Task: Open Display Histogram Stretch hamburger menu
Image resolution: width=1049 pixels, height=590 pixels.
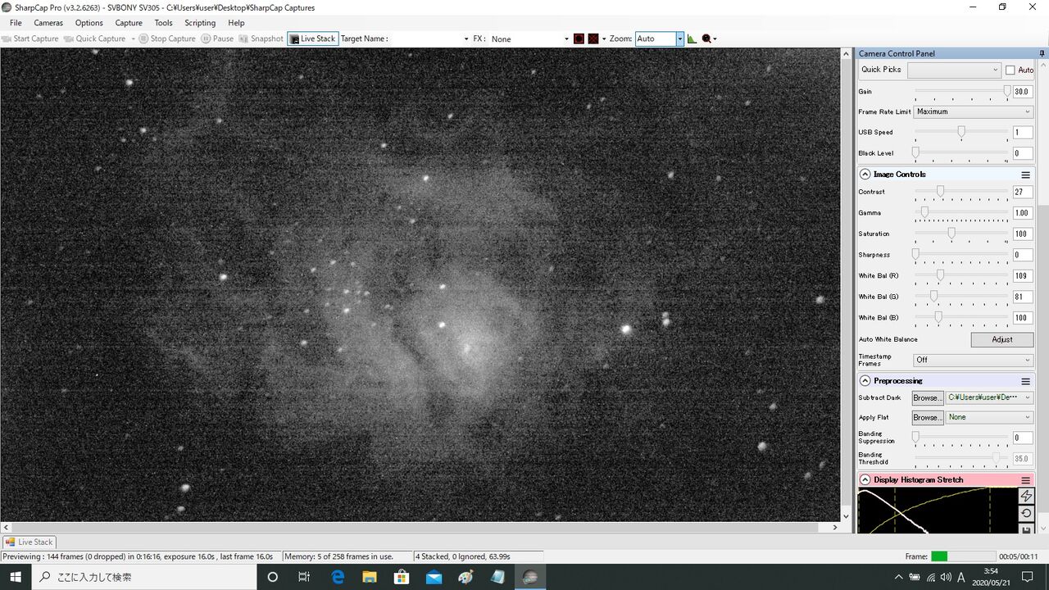Action: tap(1025, 480)
